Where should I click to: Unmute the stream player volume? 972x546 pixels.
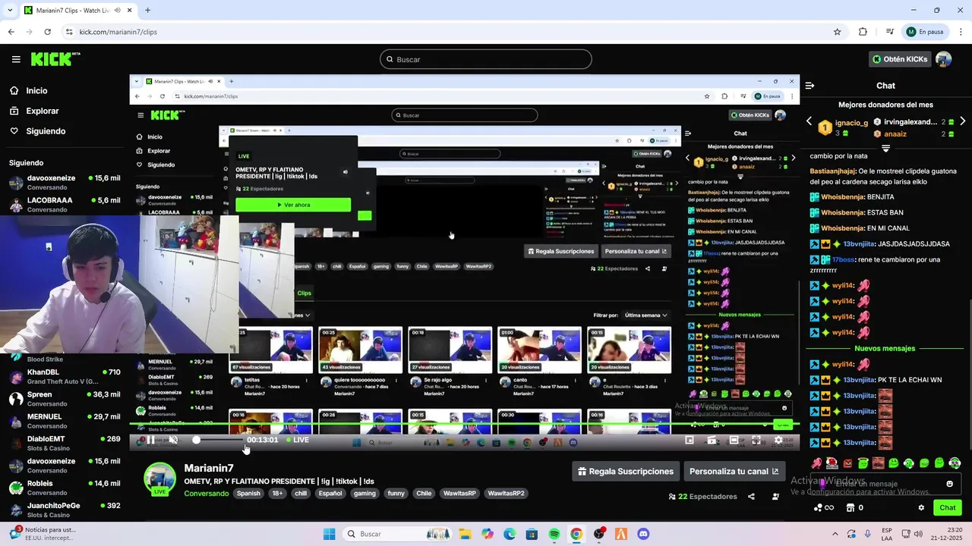point(173,440)
